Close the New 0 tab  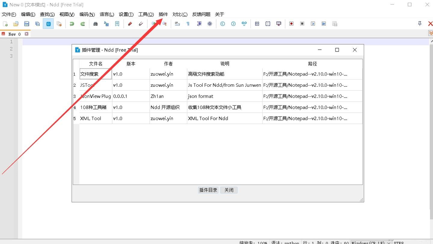pos(26,34)
